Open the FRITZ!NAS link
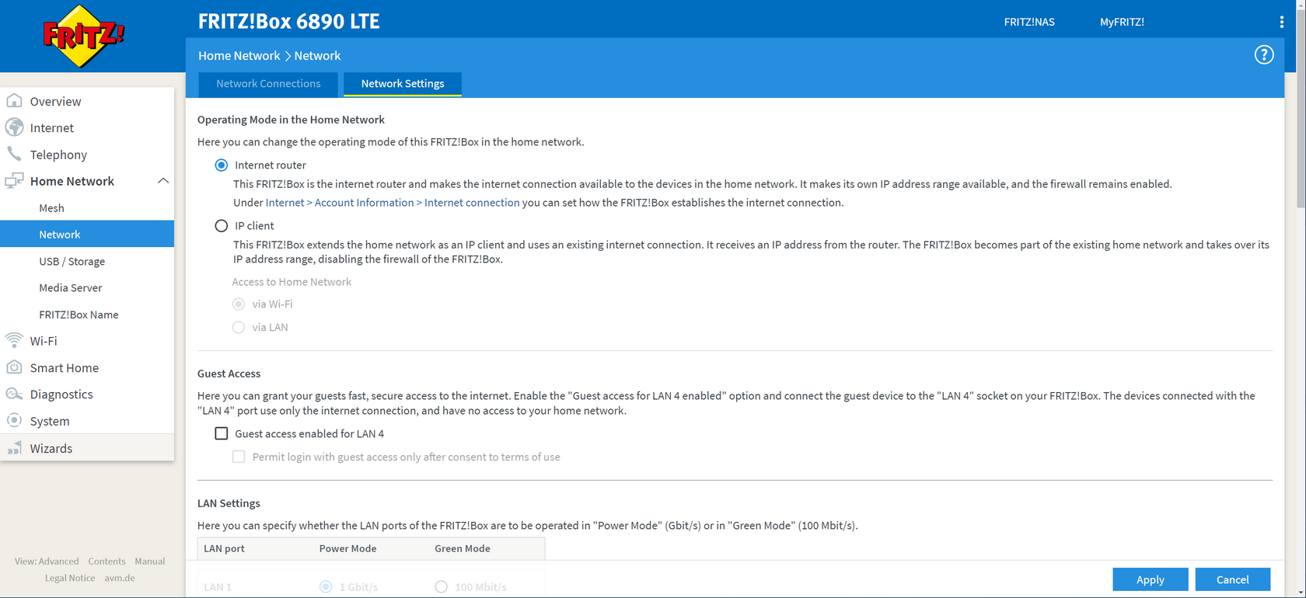Viewport: 1306px width, 598px height. 1029,22
